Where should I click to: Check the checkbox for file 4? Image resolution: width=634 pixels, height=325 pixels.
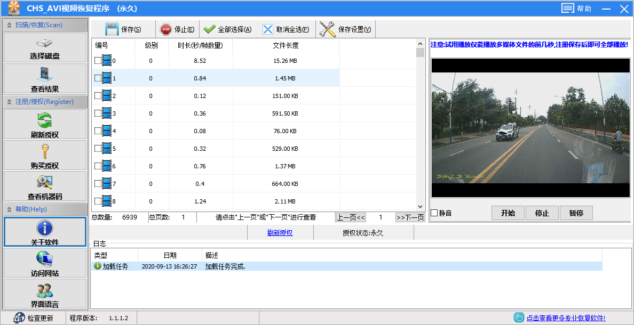pyautogui.click(x=98, y=131)
